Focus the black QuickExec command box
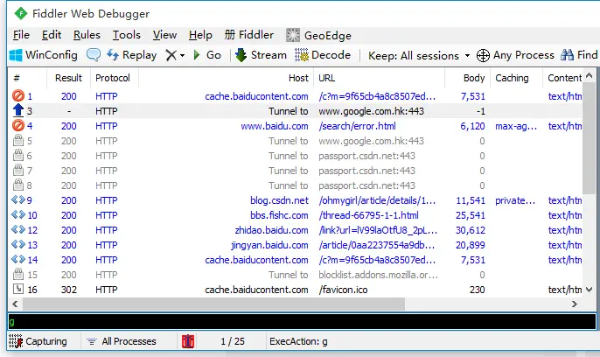The width and height of the screenshot is (600, 357). pos(302,322)
